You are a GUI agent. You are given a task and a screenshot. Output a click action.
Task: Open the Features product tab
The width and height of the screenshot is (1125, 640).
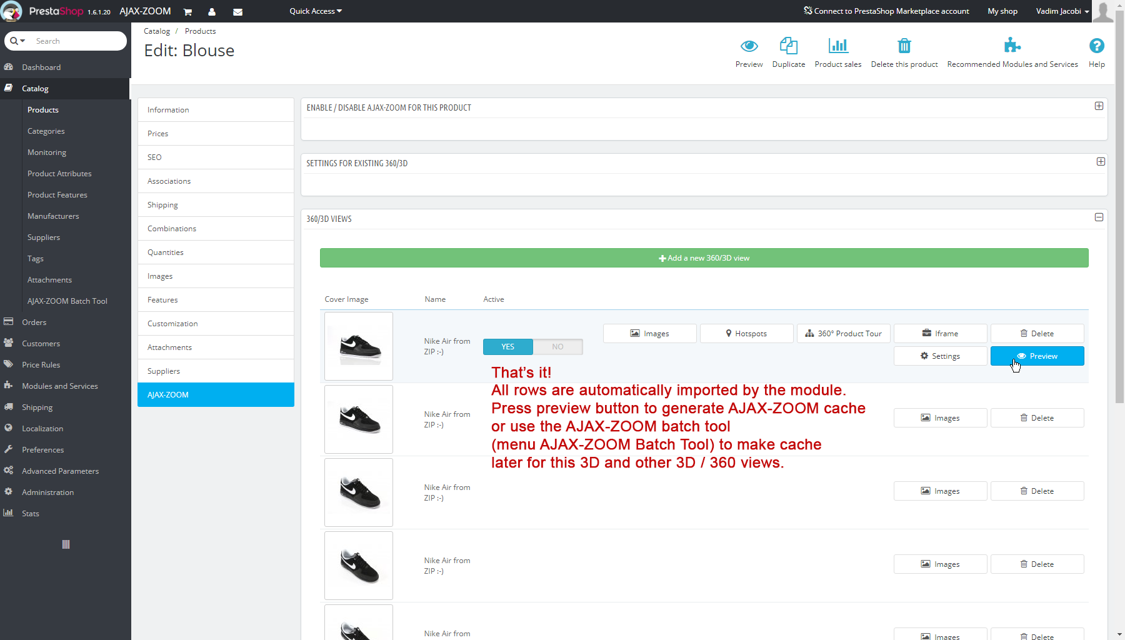point(216,300)
